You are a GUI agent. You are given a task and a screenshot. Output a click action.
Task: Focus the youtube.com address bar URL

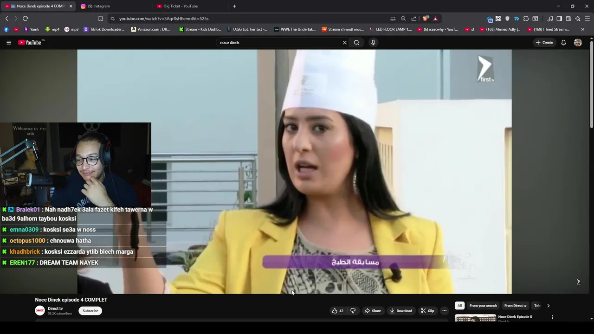[164, 19]
